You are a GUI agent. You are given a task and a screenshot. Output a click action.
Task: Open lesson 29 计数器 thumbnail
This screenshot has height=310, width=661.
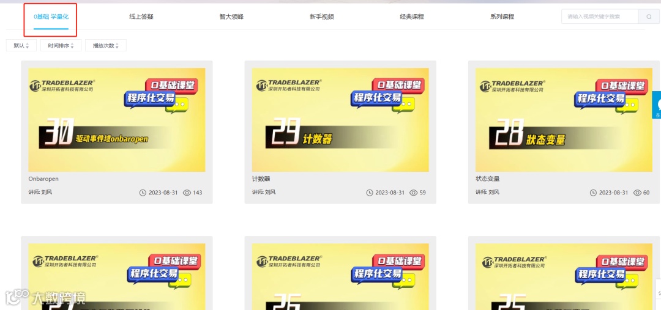[x=340, y=120]
